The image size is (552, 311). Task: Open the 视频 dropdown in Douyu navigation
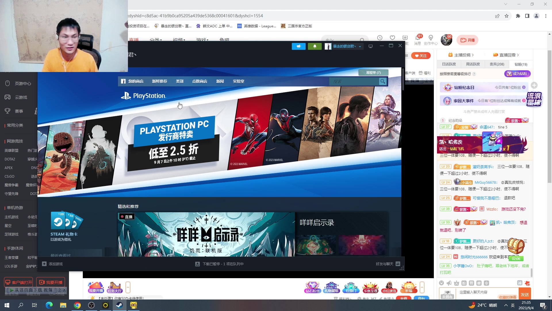click(179, 39)
